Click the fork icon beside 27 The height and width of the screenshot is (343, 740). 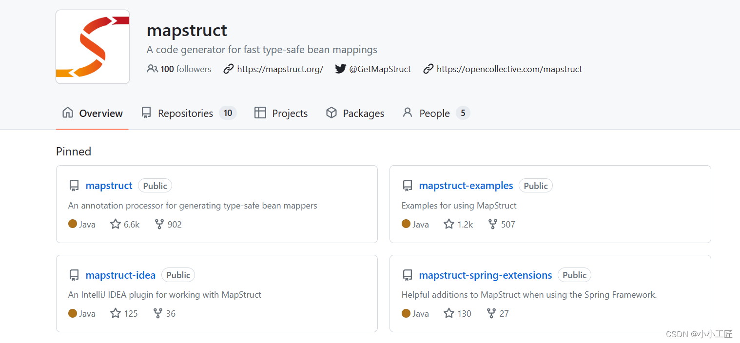point(491,313)
